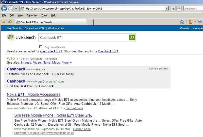
Task: Open Cached page for product/16838.htm result
Action: (x=82, y=129)
